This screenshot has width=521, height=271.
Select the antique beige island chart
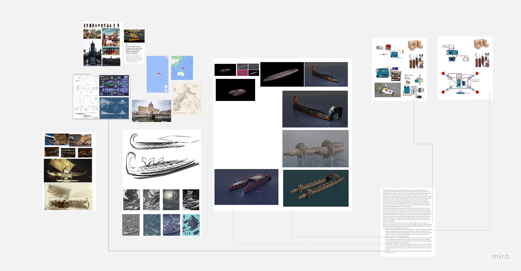(x=187, y=99)
